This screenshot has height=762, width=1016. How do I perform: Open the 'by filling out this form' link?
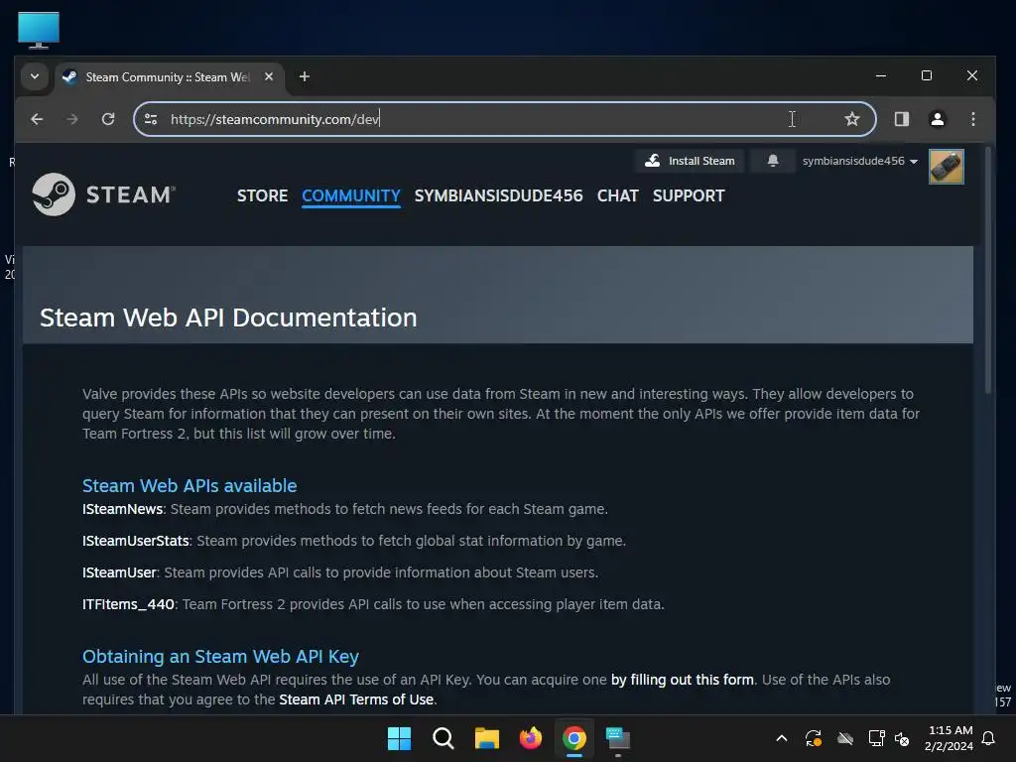pos(683,680)
